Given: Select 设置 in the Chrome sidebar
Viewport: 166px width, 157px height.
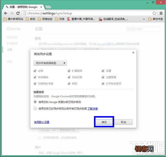Looking at the screenshot, I should 10,49.
